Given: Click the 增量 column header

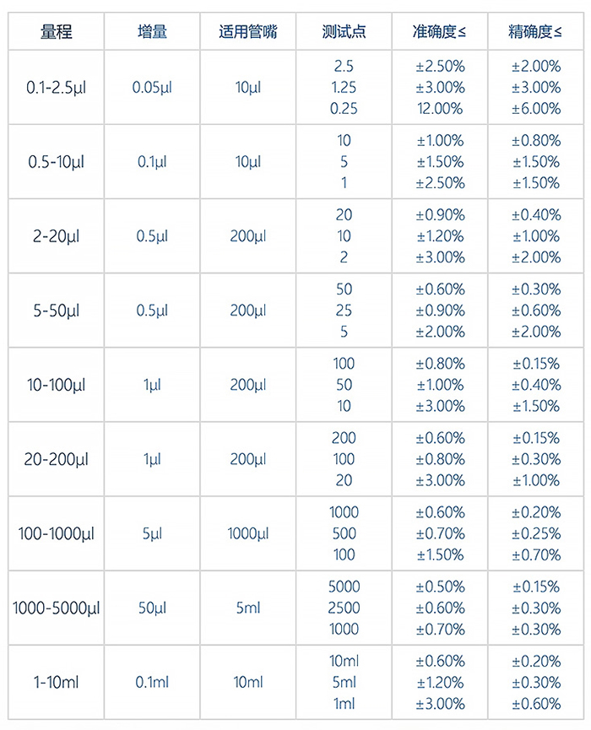Looking at the screenshot, I should pos(152,32).
